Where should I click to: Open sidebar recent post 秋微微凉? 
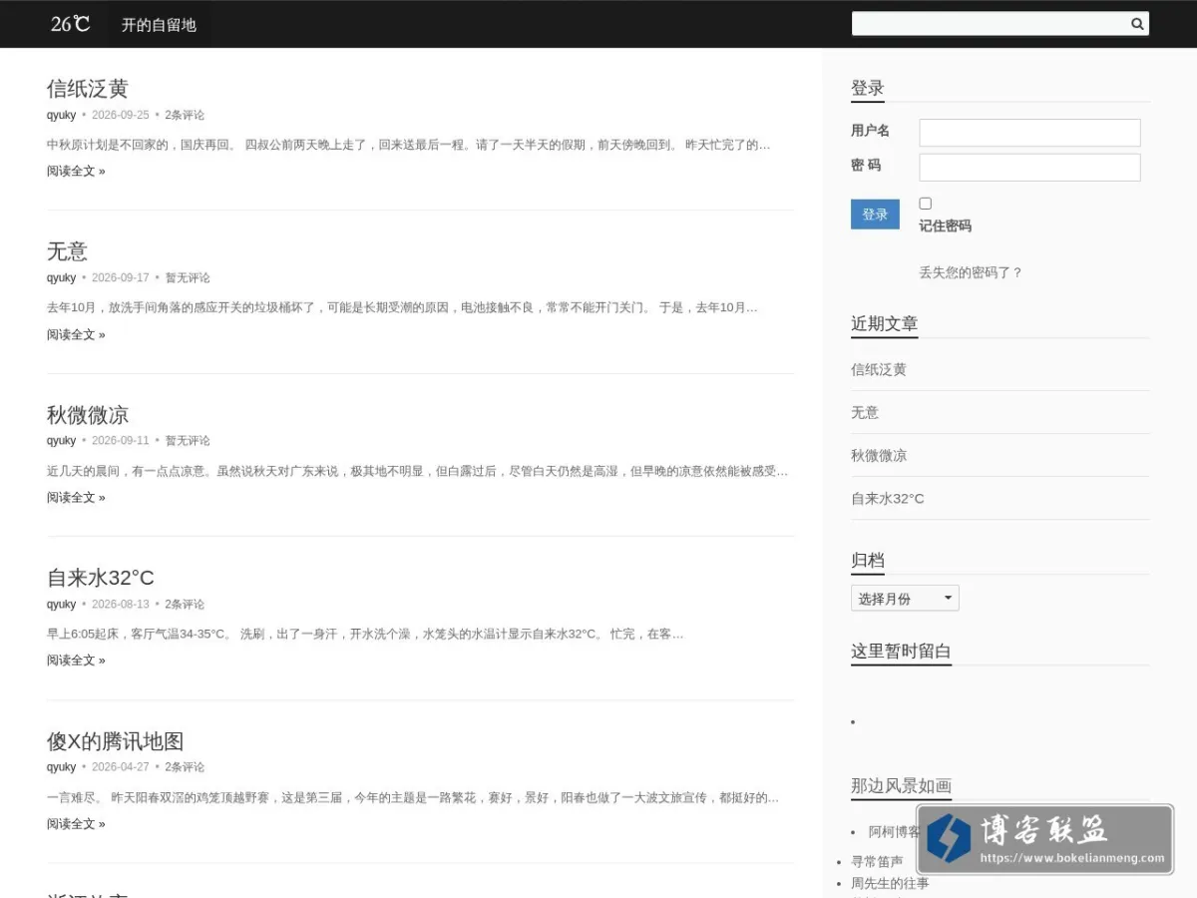click(879, 455)
